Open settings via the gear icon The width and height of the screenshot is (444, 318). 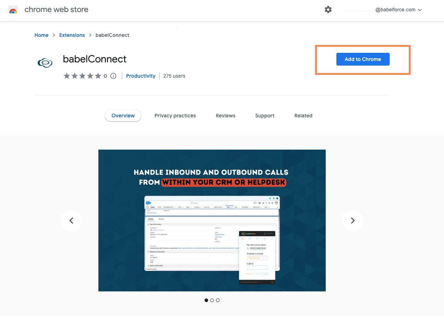click(x=328, y=10)
